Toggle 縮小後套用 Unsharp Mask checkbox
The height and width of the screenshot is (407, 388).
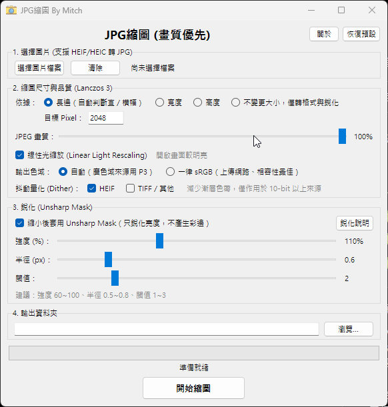pos(20,223)
